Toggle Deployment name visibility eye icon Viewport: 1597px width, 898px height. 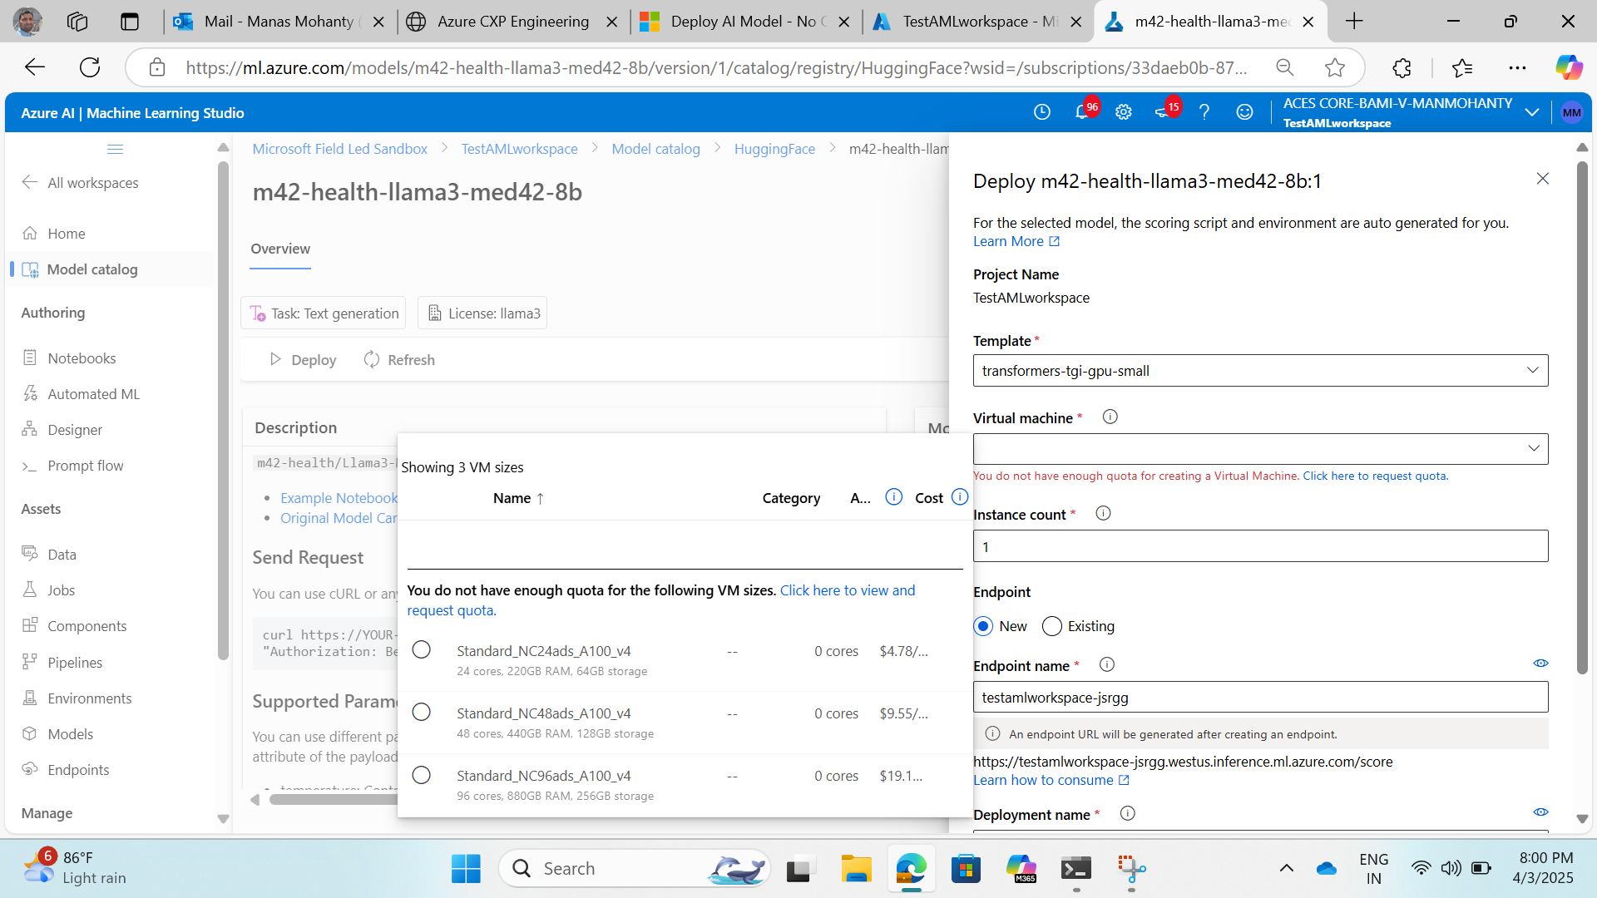[1540, 812]
